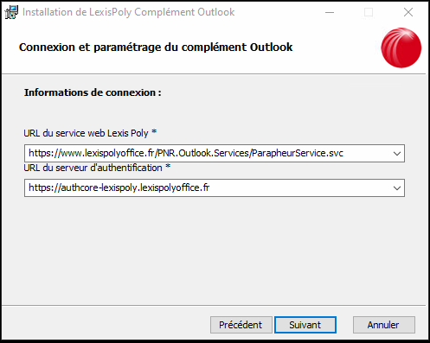Image resolution: width=430 pixels, height=343 pixels.
Task: Expand the authentication server URL dropdown
Action: click(x=397, y=188)
